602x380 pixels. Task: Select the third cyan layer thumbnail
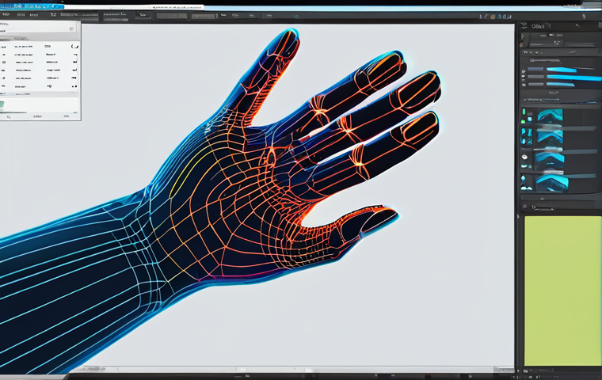click(549, 157)
